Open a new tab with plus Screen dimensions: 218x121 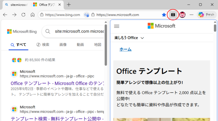tap(69, 4)
